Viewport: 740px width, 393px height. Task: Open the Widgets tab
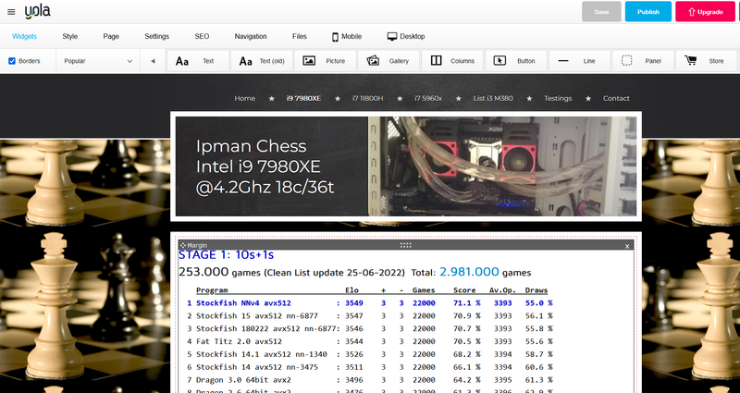25,36
